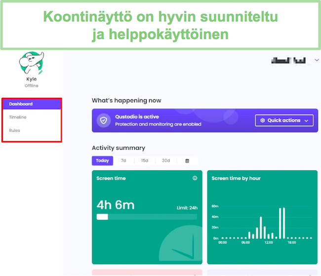The width and height of the screenshot is (321, 276).
Task: Click the screen time progress bar
Action: click(x=147, y=217)
